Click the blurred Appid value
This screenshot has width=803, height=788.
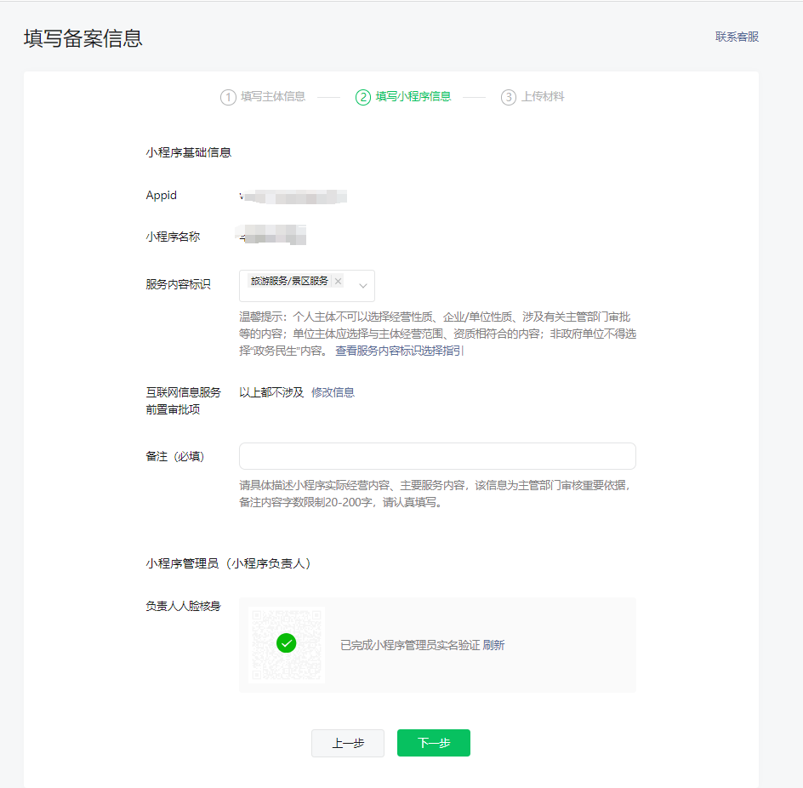coord(293,197)
